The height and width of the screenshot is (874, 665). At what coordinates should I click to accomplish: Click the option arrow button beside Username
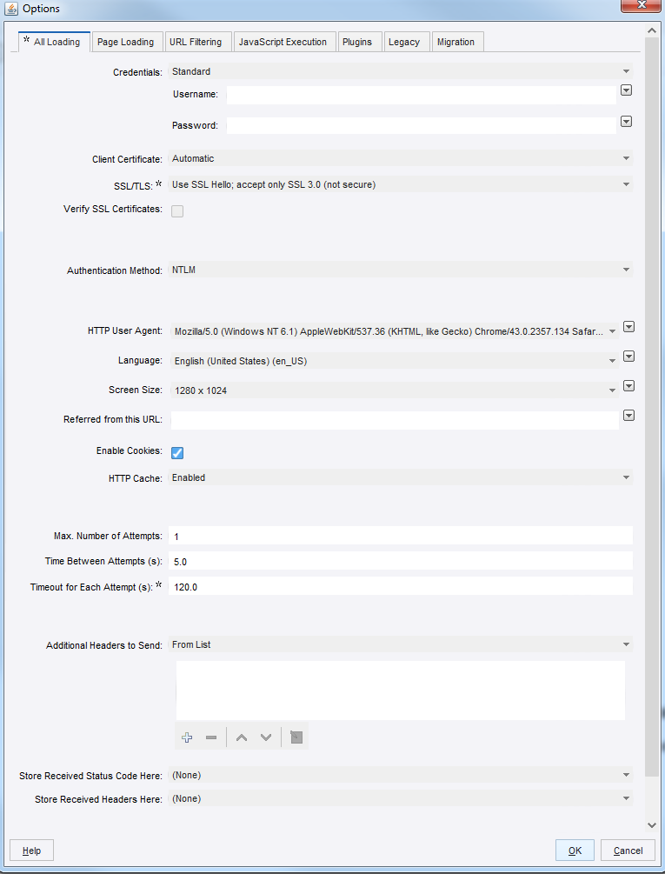[x=626, y=90]
